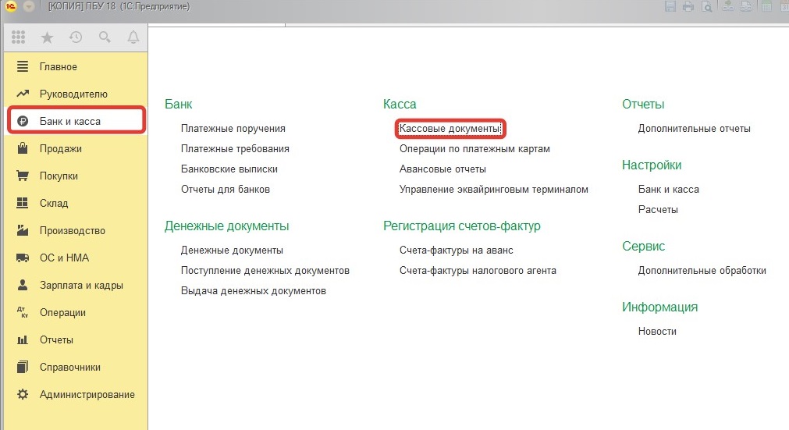789x430 pixels.
Task: Open notifications via the bell icon
Action: tap(133, 37)
